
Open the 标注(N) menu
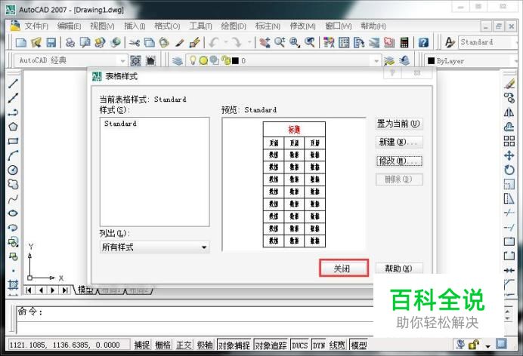268,26
